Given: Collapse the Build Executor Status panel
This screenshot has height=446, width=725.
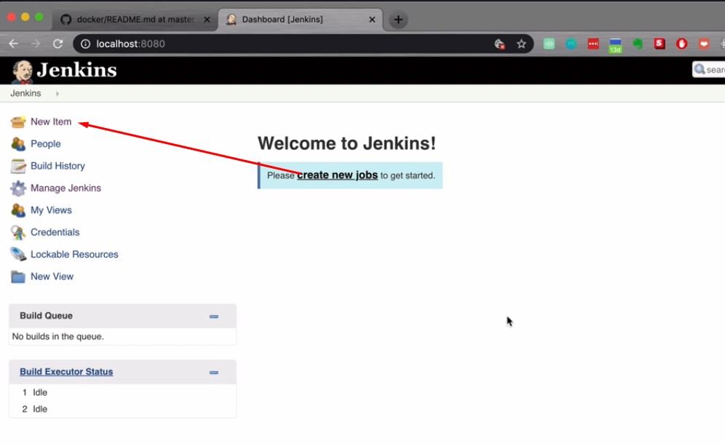Looking at the screenshot, I should point(214,372).
